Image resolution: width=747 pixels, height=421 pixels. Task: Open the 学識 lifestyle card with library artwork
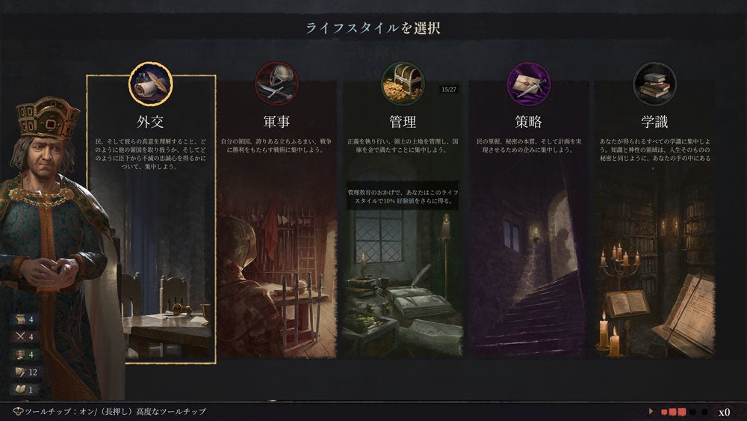pyautogui.click(x=654, y=219)
